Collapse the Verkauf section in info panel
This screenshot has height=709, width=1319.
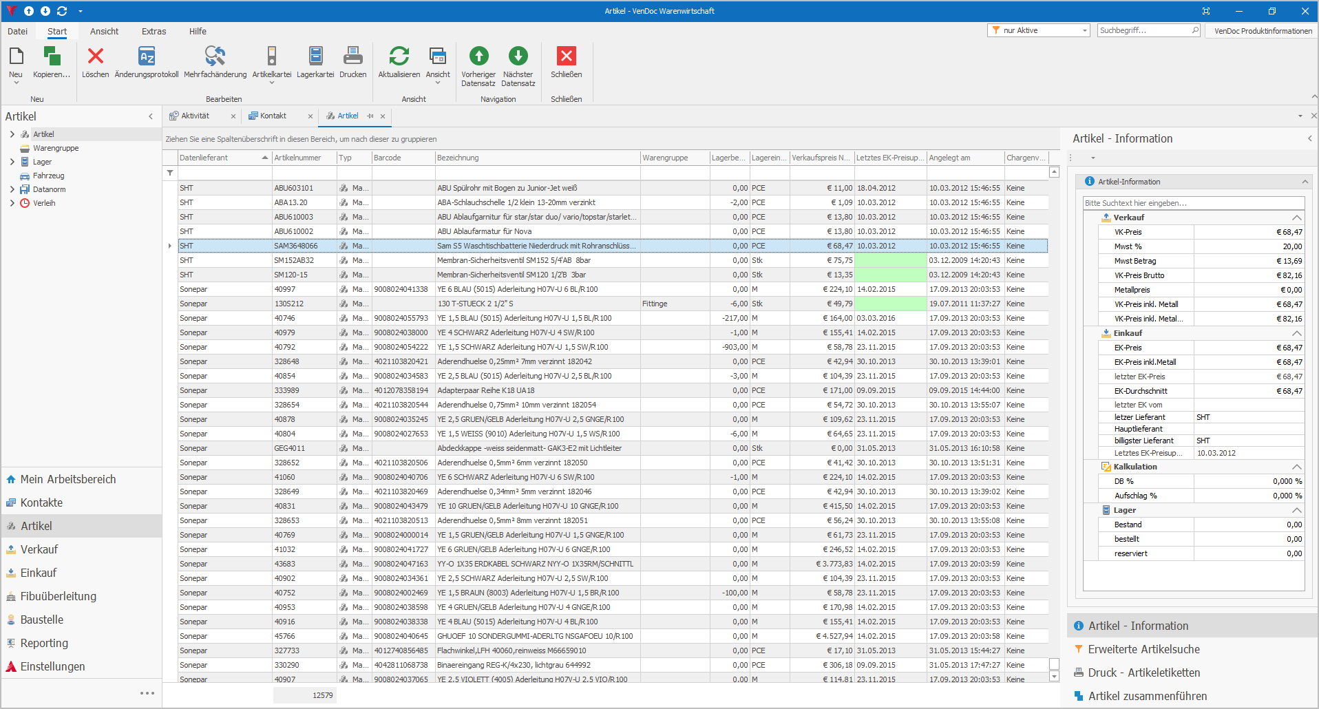[x=1296, y=218]
